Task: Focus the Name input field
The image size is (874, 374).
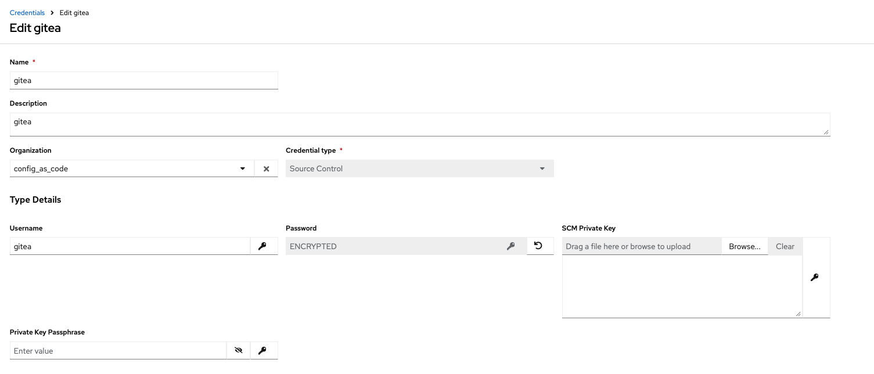Action: coord(143,81)
